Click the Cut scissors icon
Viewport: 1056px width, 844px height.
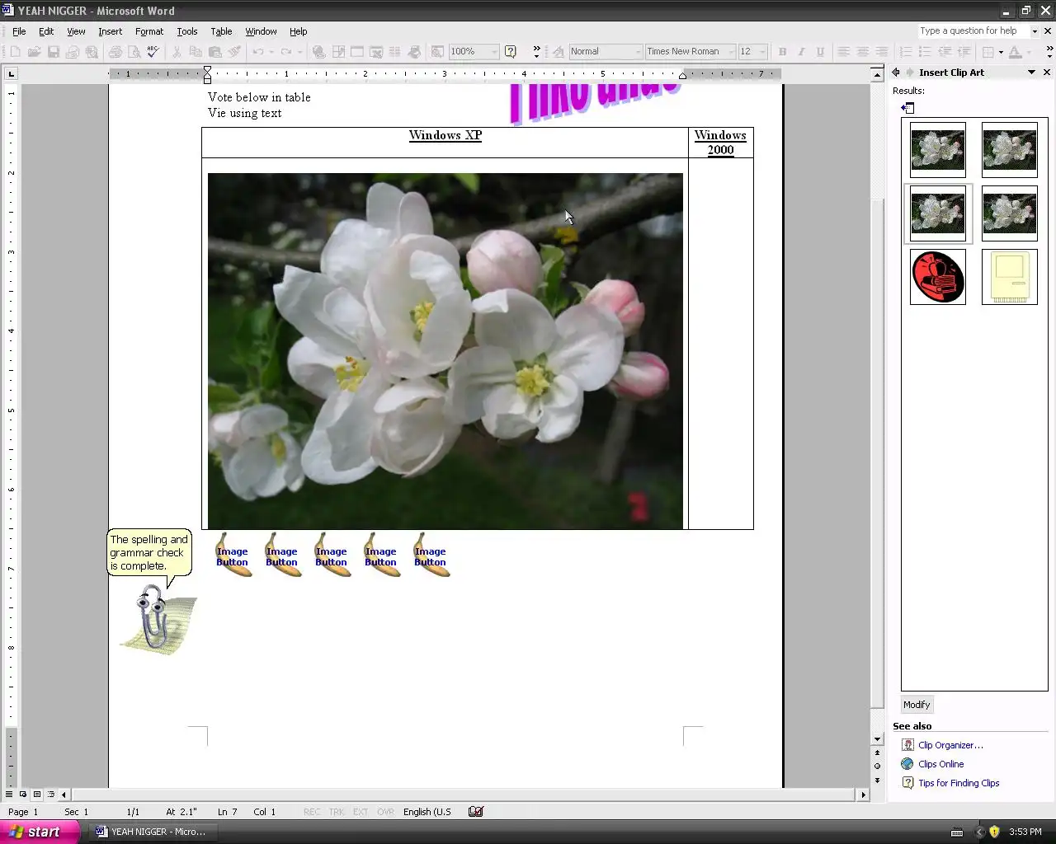[x=177, y=51]
